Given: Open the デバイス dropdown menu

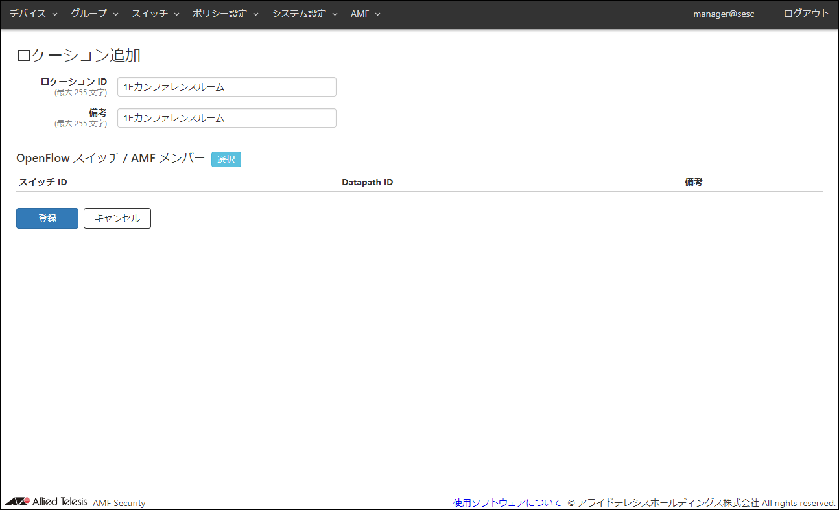Looking at the screenshot, I should click(x=33, y=14).
